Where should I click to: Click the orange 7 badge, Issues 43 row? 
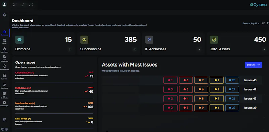click(x=201, y=80)
